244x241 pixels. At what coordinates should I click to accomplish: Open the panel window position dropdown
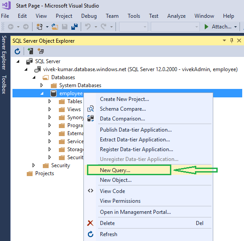pyautogui.click(x=224, y=40)
